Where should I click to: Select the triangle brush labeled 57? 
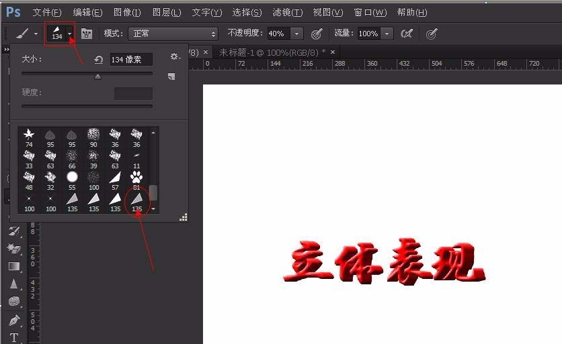tap(115, 181)
